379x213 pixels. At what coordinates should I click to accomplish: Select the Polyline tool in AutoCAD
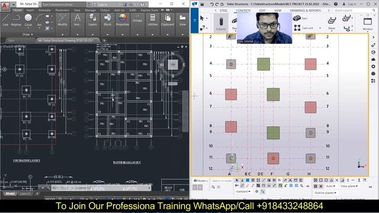point(16,20)
